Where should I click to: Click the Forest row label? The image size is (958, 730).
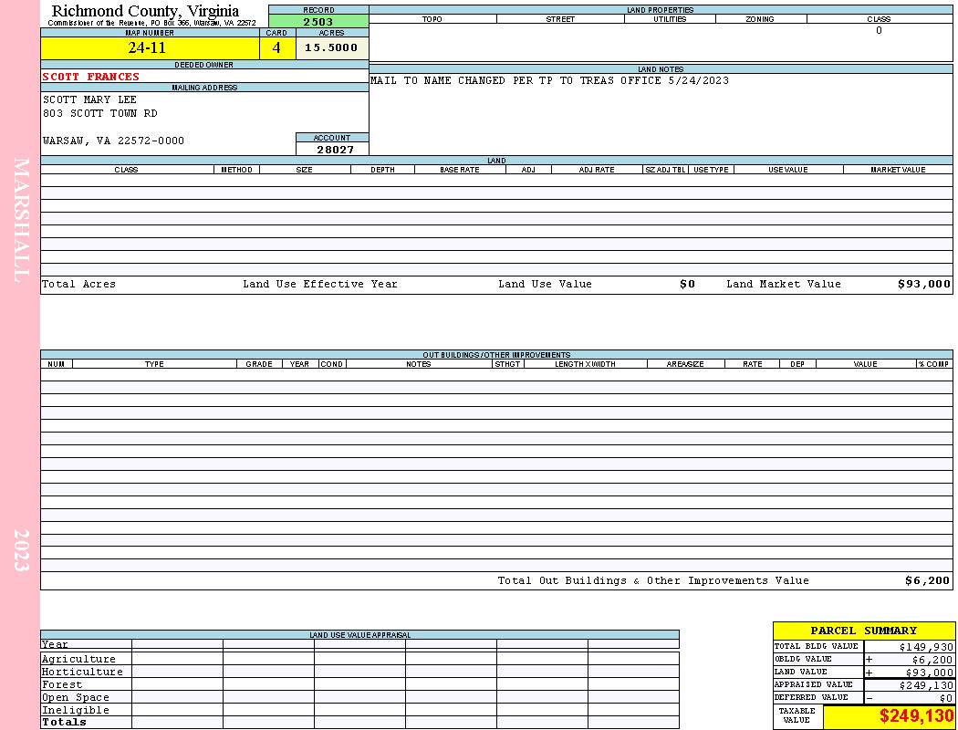click(62, 684)
